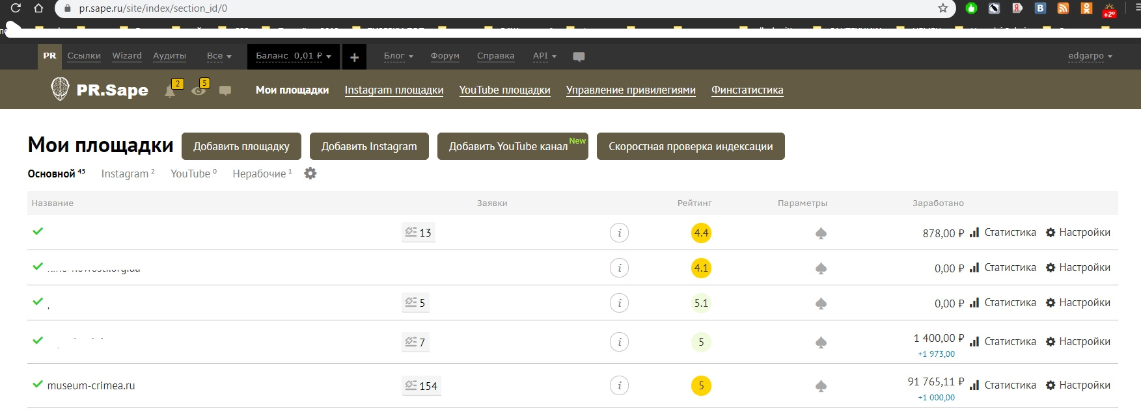Open the VK extension icon
This screenshot has height=414, width=1141.
point(1040,8)
